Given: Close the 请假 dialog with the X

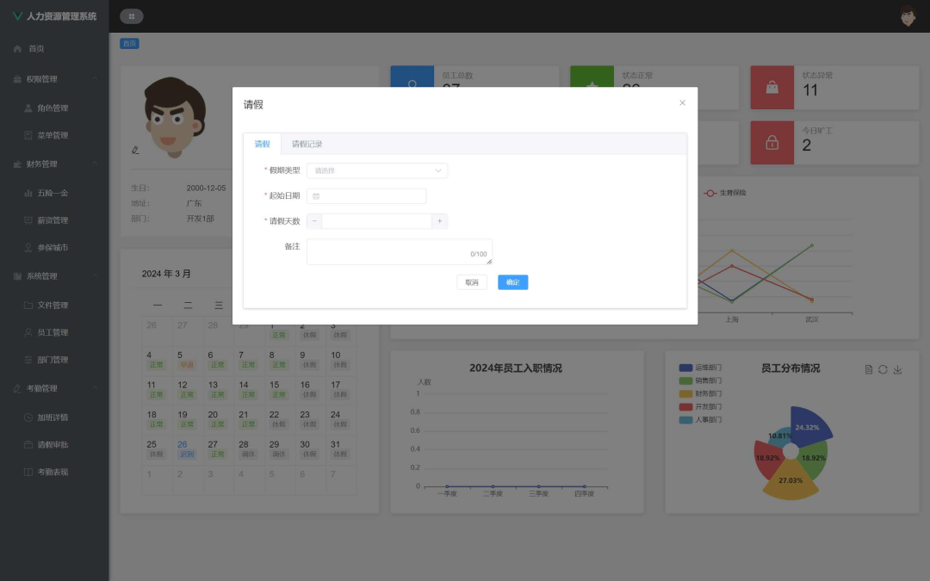Looking at the screenshot, I should [682, 102].
